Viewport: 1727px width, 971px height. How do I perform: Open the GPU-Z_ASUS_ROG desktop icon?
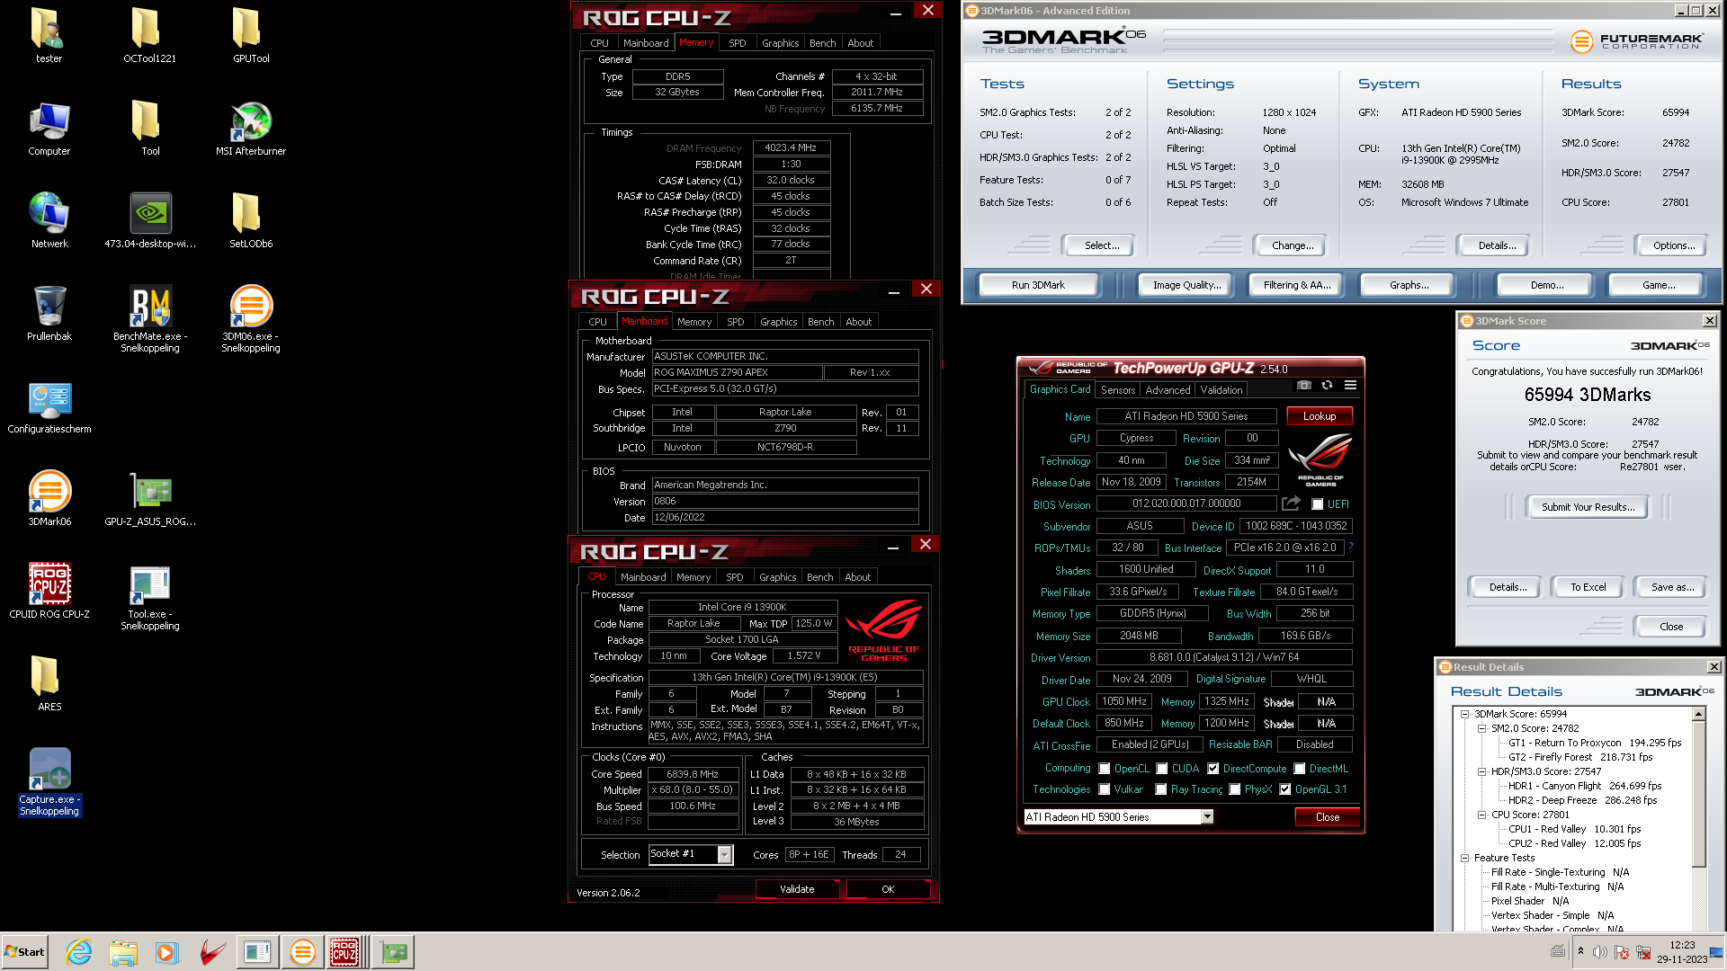(150, 499)
